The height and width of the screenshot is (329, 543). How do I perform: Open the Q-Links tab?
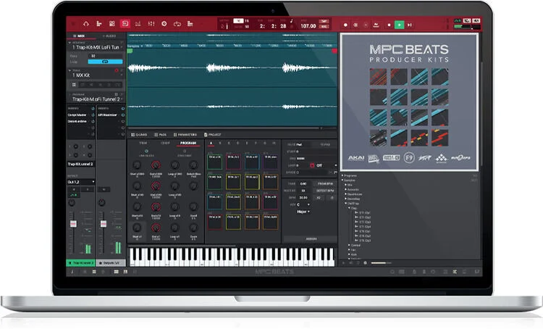(x=140, y=134)
